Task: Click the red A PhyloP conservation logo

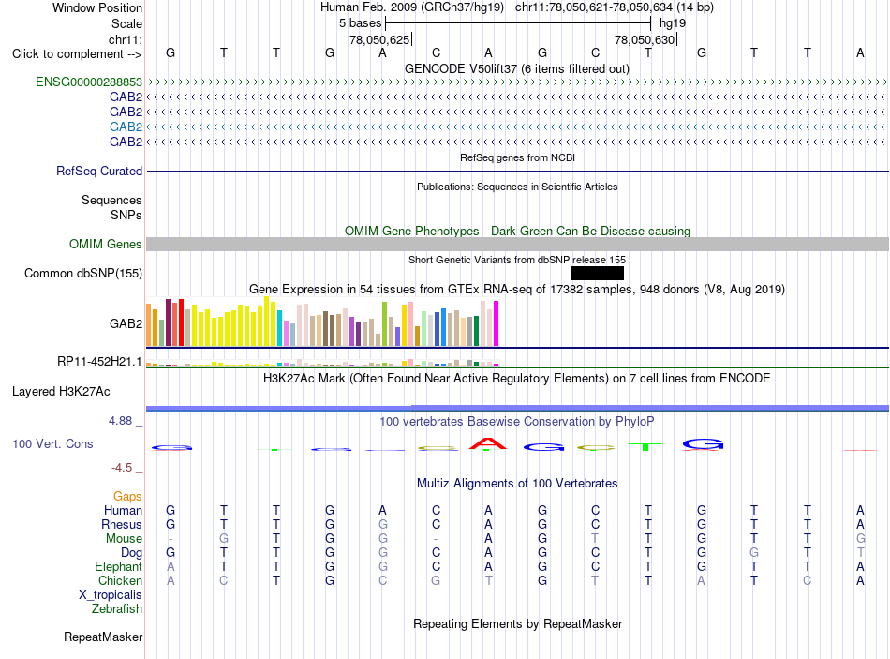Action: 488,443
